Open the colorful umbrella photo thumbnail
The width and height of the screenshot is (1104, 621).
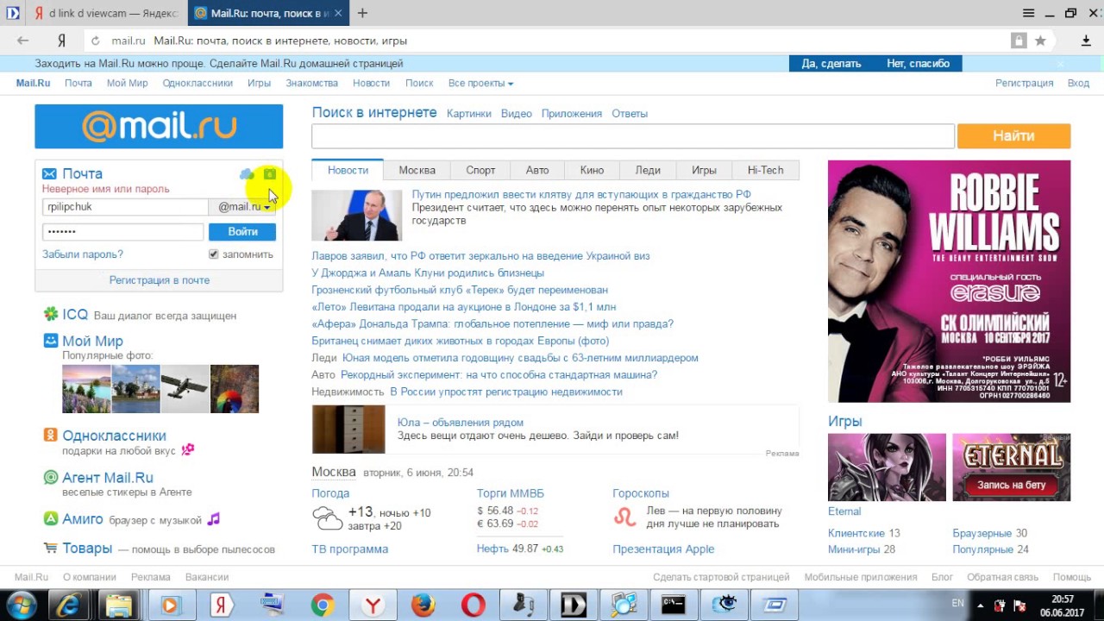click(x=235, y=389)
